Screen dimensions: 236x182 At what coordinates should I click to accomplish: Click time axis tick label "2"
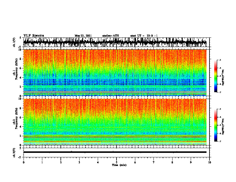(x=61, y=162)
